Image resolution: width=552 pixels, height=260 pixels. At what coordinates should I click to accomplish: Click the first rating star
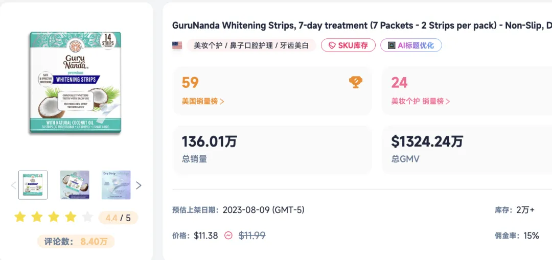tap(20, 218)
